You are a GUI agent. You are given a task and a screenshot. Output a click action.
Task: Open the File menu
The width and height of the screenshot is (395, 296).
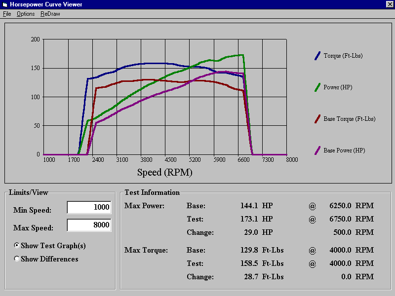pyautogui.click(x=7, y=14)
